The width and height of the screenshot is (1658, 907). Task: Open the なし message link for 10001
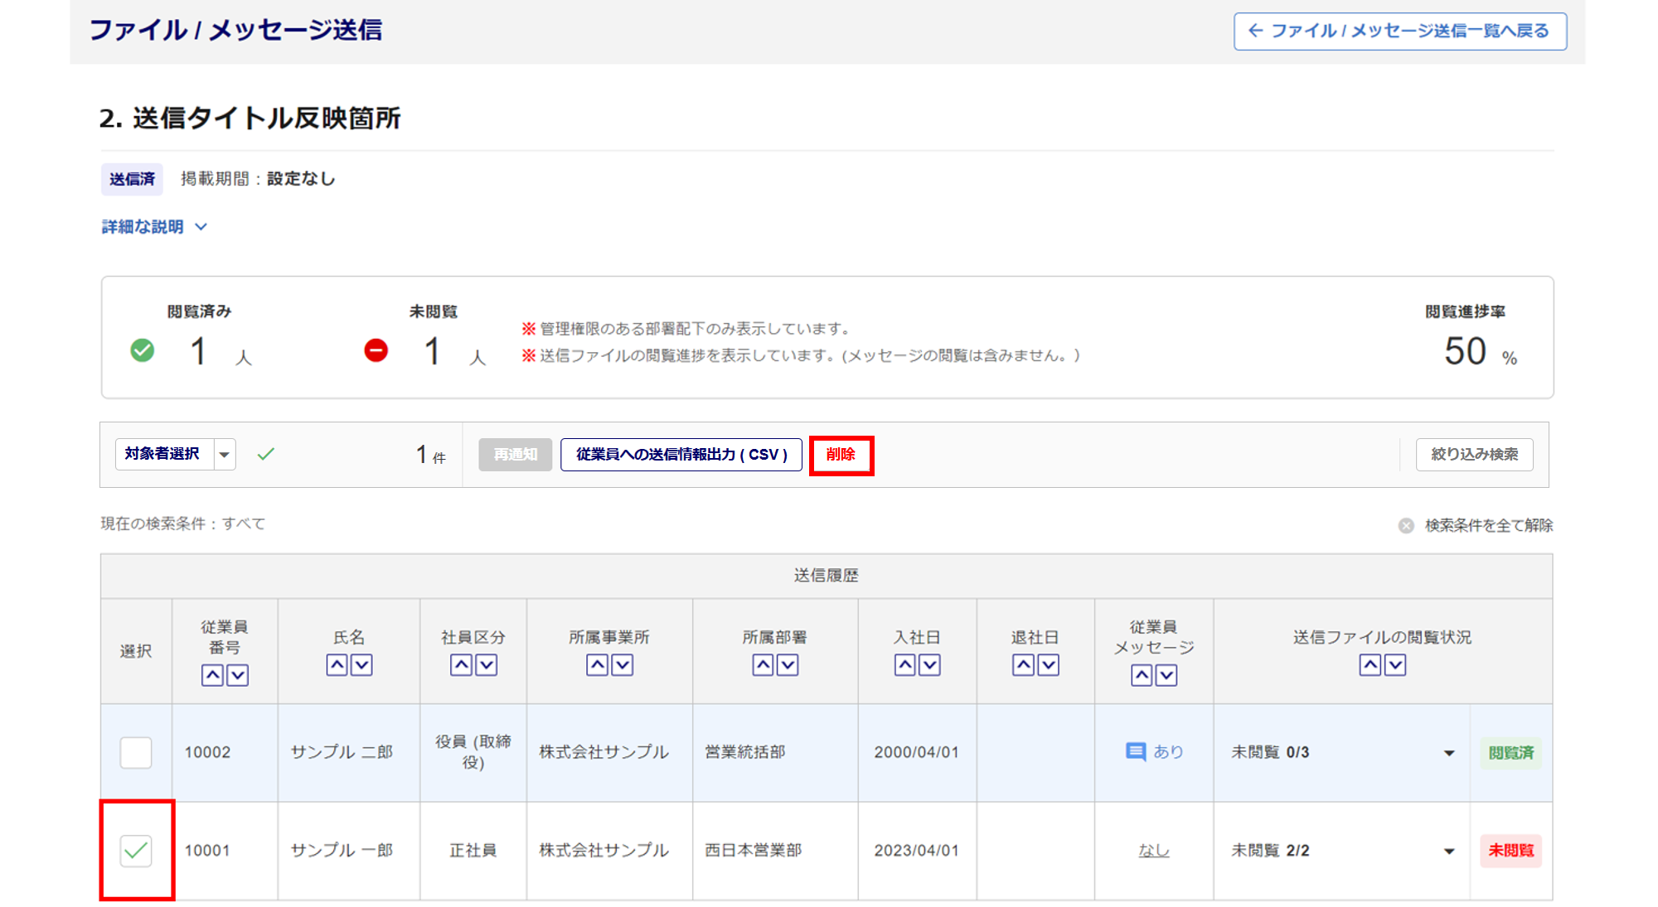coord(1153,851)
